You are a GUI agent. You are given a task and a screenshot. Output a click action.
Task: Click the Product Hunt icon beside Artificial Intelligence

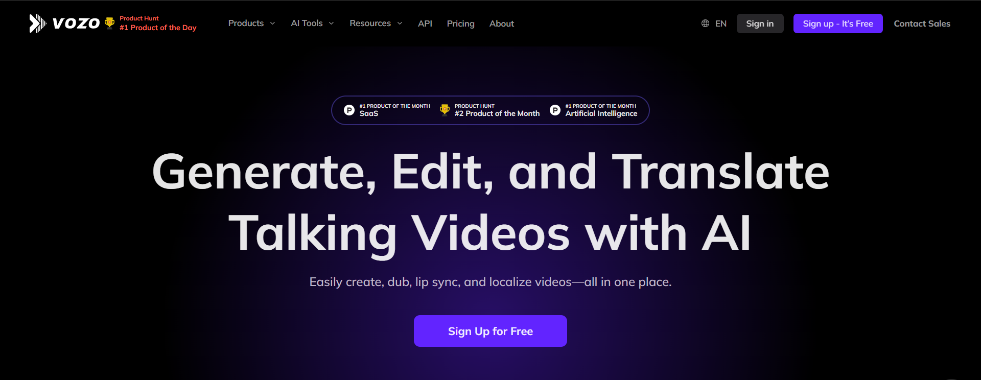[555, 110]
